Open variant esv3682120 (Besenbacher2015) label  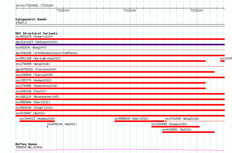(x=38, y=97)
